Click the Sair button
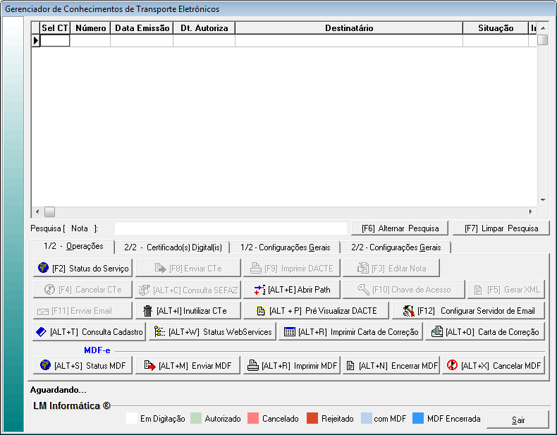The width and height of the screenshot is (557, 435). 518,420
